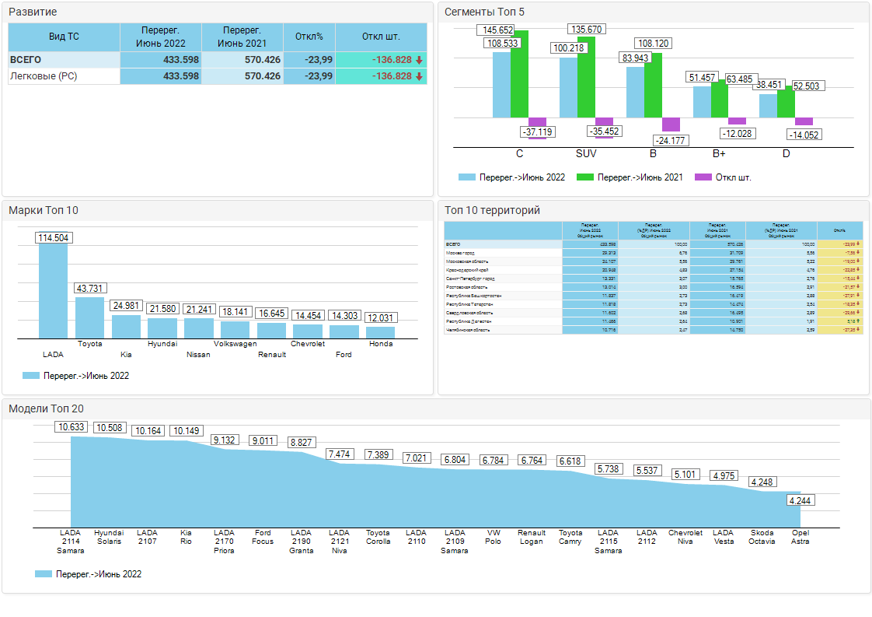This screenshot has width=872, height=617.
Task: Sort Развитие table by Откл% header
Action: (x=309, y=37)
